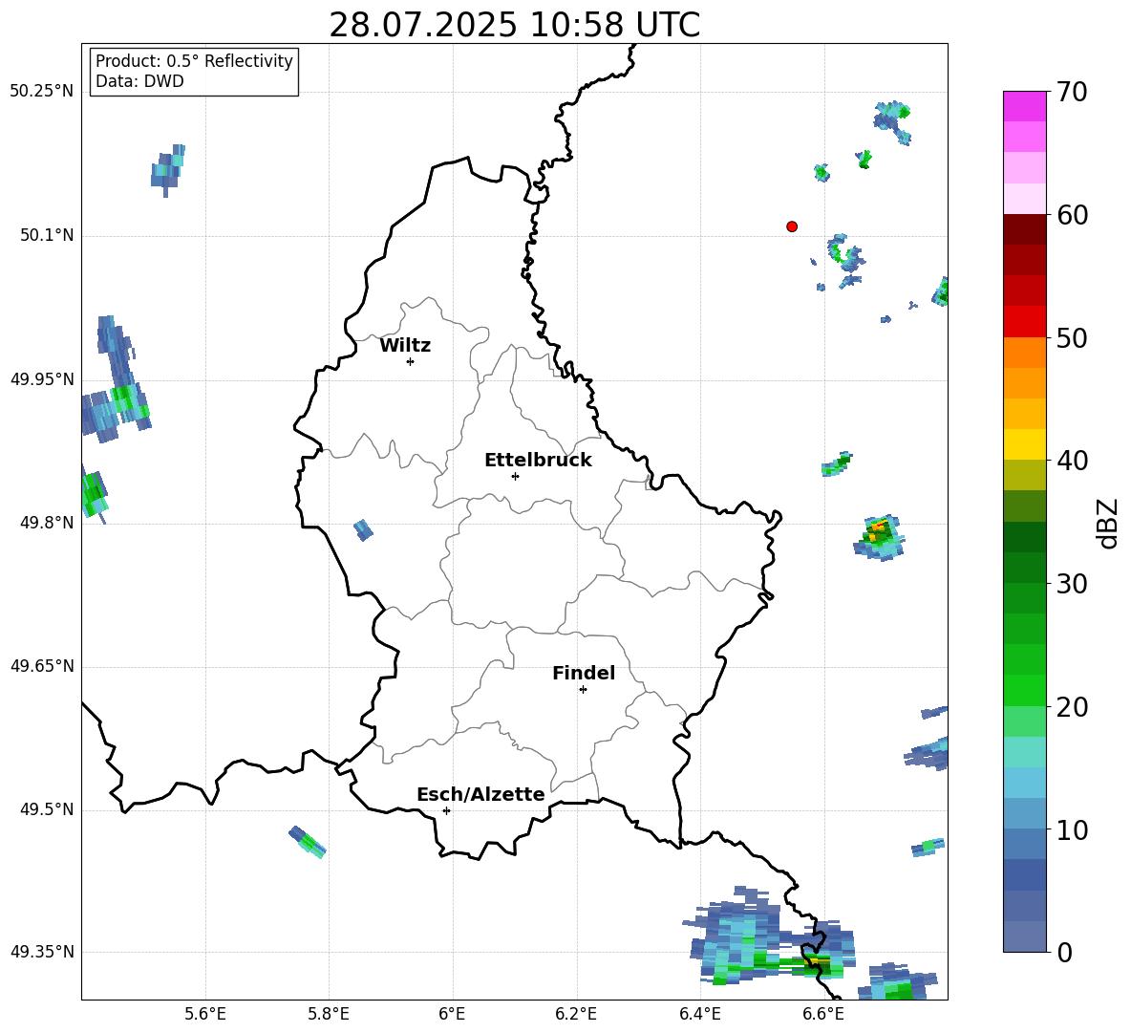Click the 6°E longitude label

(x=452, y=1014)
